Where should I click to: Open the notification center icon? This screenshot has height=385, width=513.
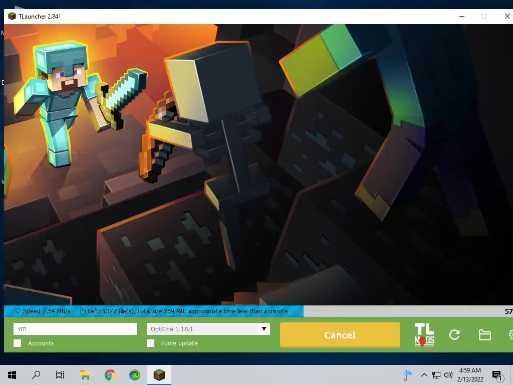[497, 375]
